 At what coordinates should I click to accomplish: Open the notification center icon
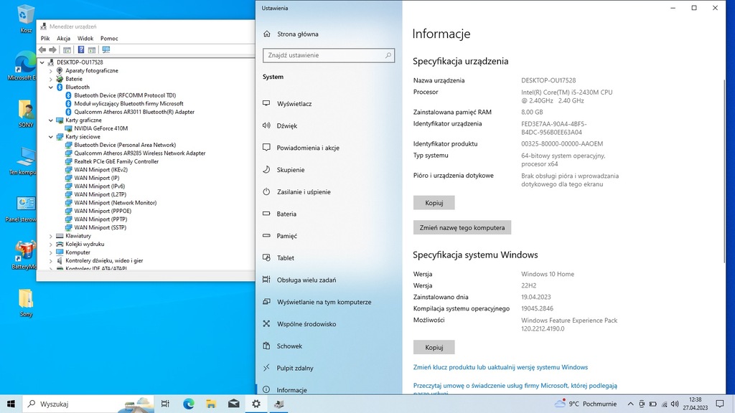pos(719,404)
